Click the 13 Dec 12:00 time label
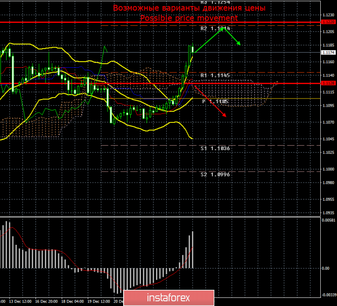The image size is (337, 306). [20, 301]
